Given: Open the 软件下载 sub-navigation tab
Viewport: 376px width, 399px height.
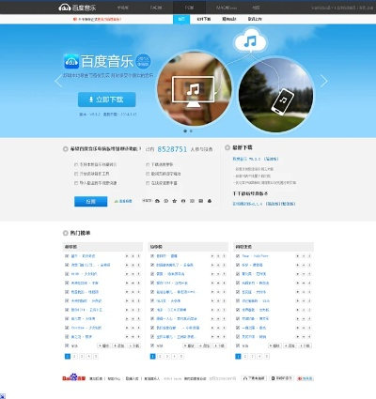Looking at the screenshot, I should coord(204,19).
